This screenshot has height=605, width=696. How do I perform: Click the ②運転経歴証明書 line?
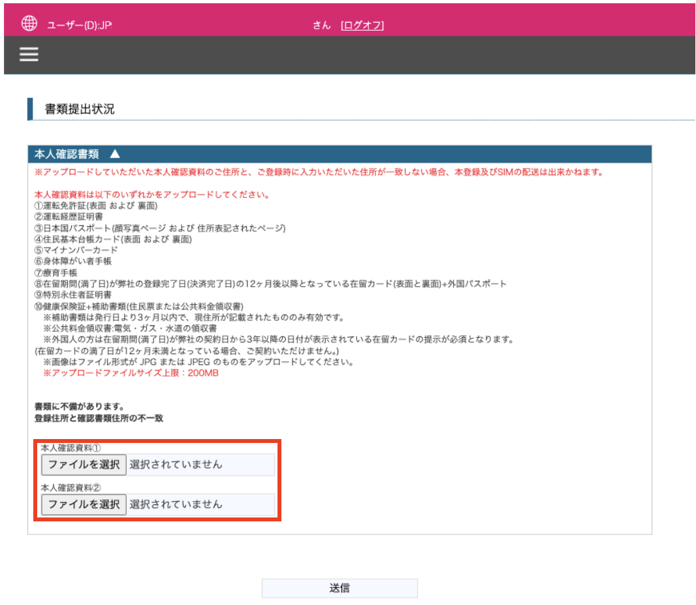pos(69,217)
